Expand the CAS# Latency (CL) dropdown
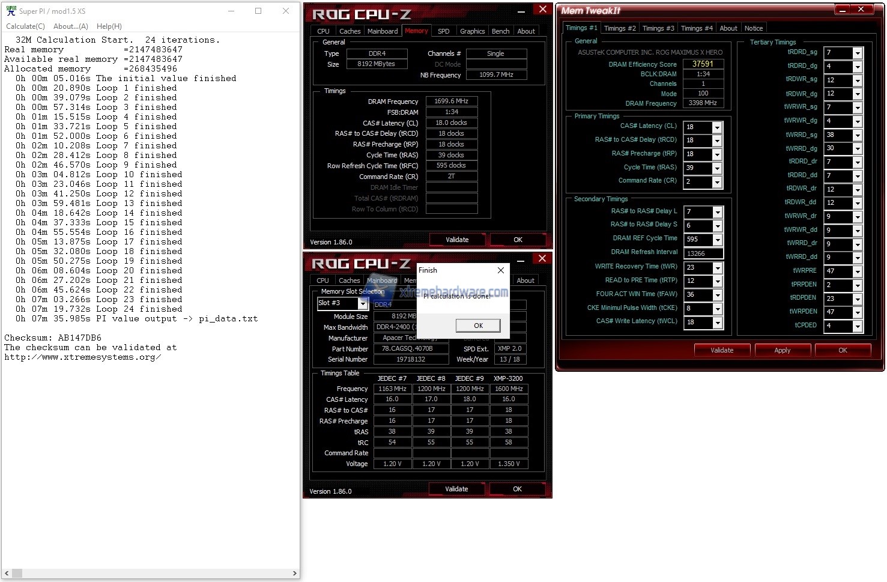 click(717, 127)
